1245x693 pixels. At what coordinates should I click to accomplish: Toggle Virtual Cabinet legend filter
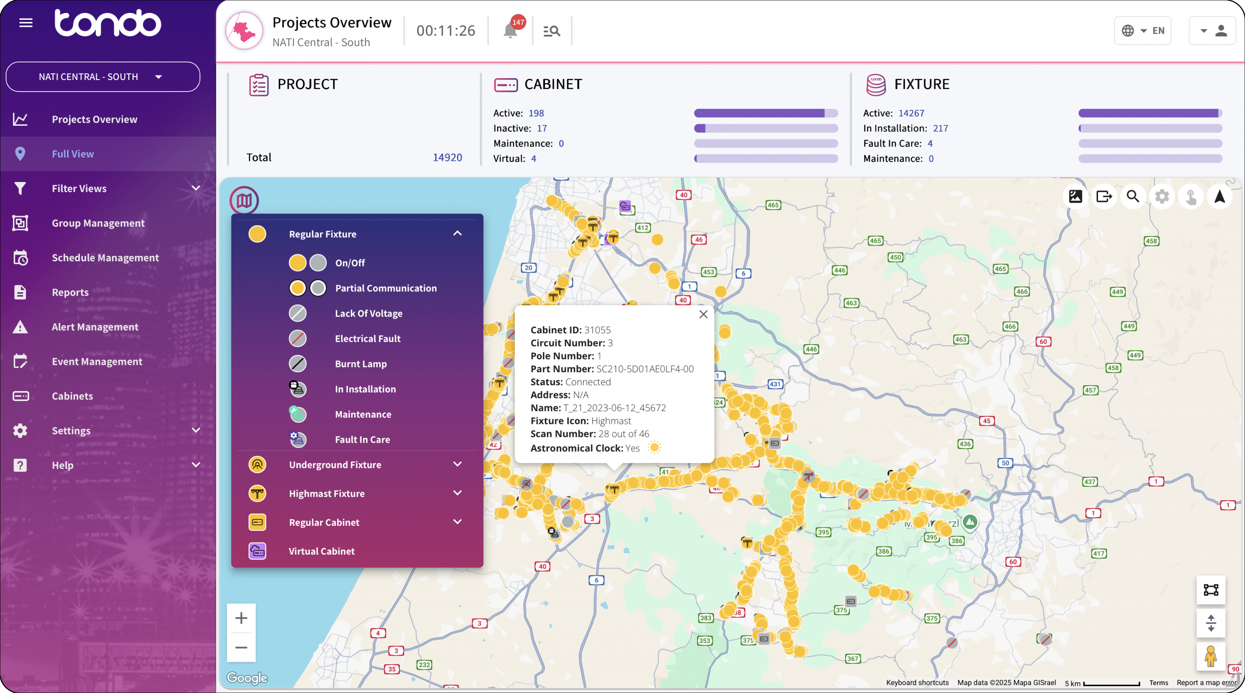[321, 551]
